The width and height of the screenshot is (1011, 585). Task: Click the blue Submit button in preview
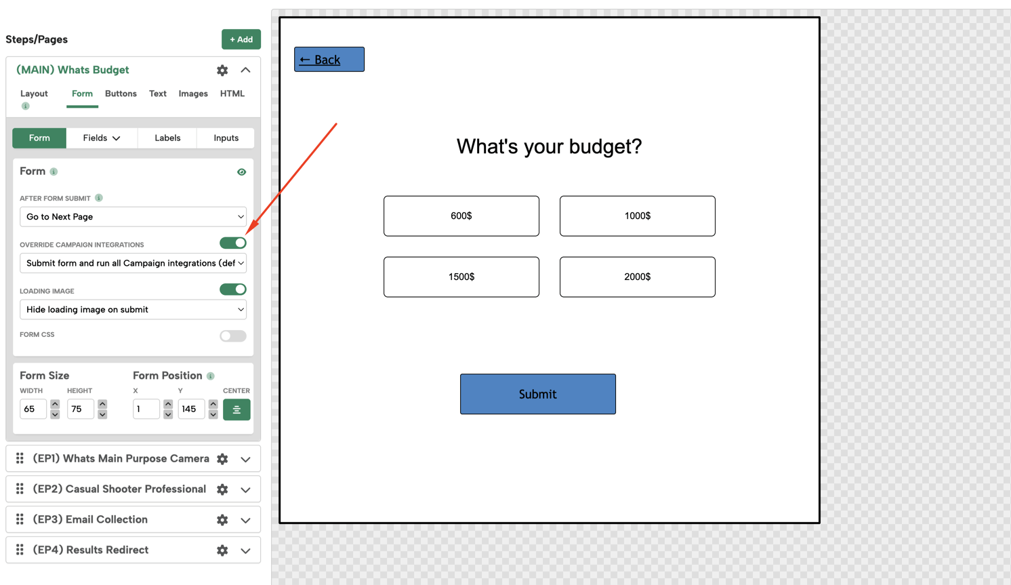click(537, 394)
